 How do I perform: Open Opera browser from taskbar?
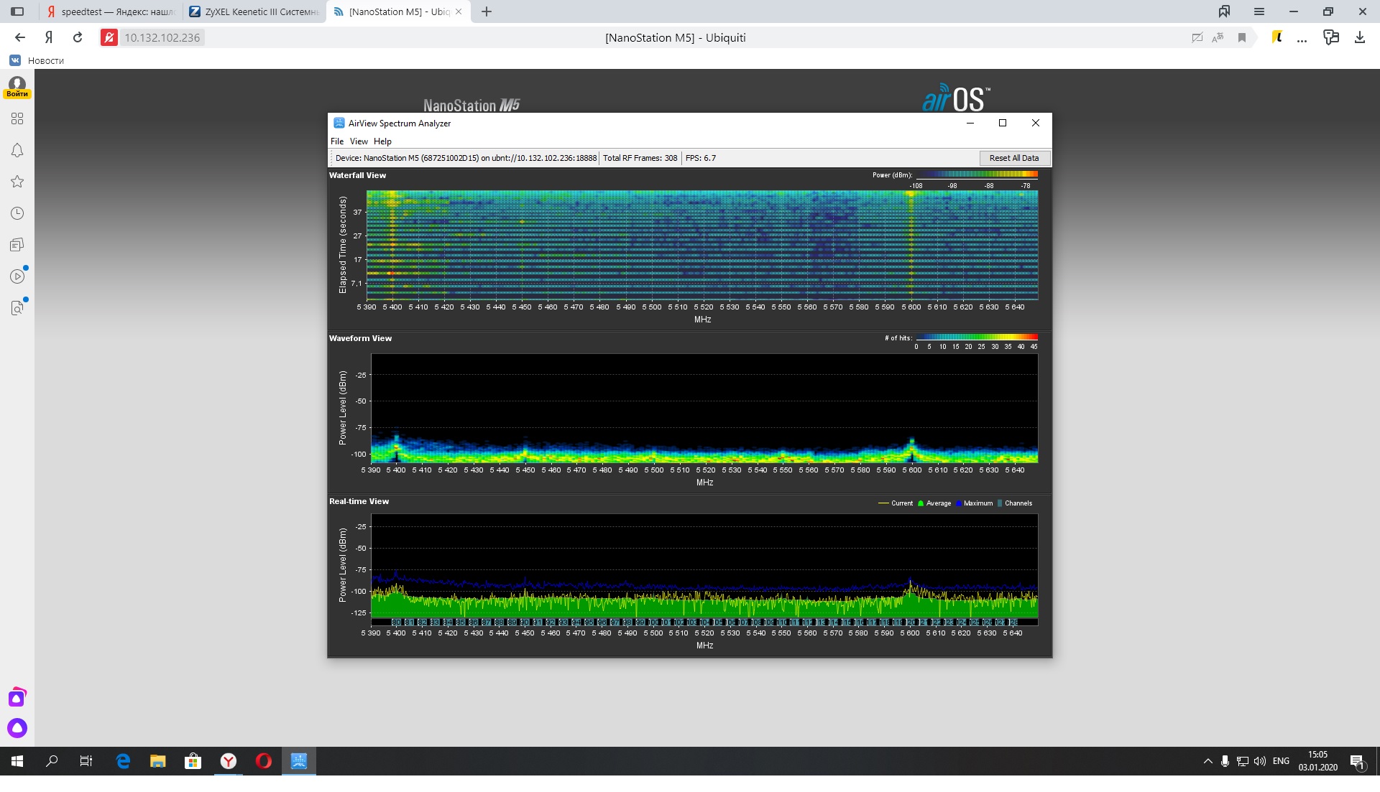[263, 761]
